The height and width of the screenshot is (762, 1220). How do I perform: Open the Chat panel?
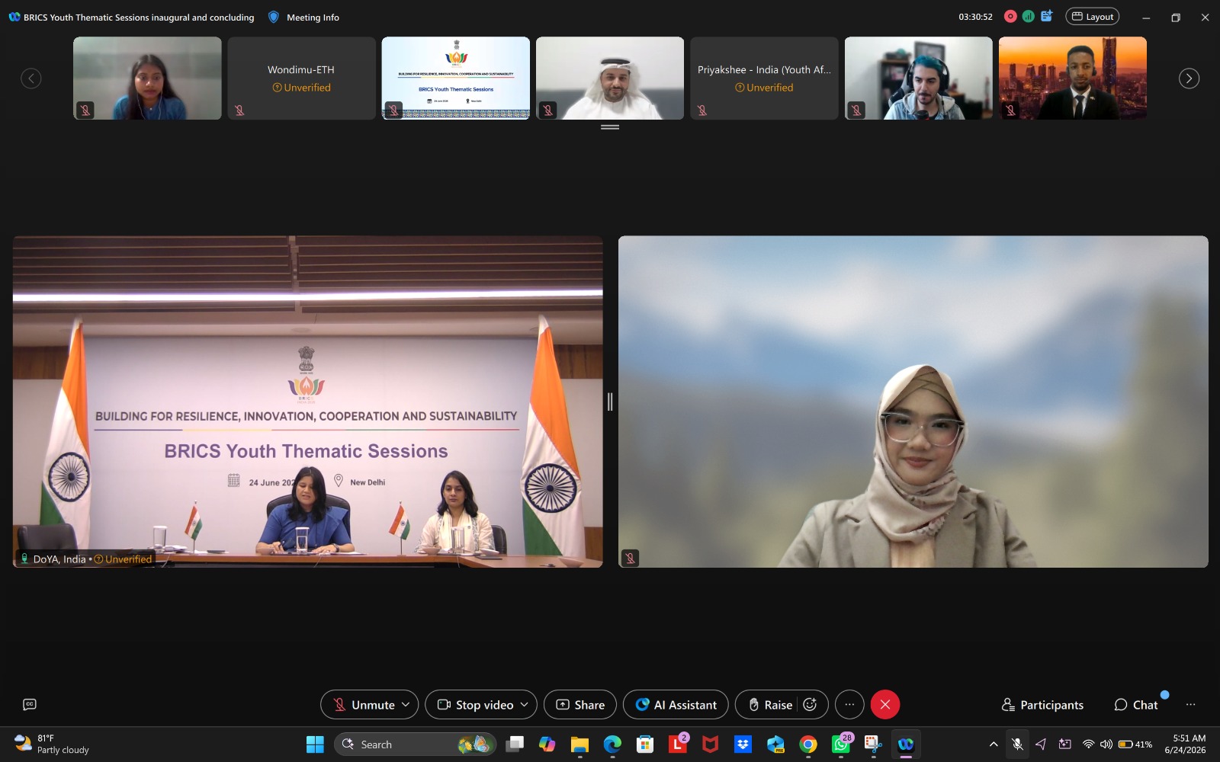coord(1136,705)
